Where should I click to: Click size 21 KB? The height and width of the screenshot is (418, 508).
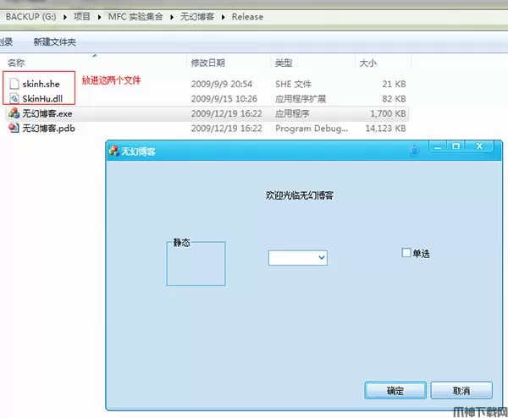tap(394, 84)
